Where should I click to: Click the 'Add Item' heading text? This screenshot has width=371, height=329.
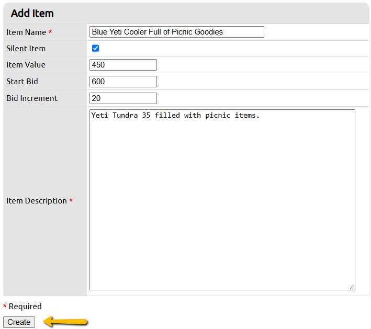coord(32,13)
